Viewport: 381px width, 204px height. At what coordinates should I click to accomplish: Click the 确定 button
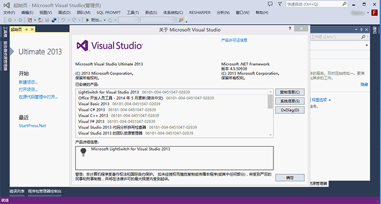(x=290, y=178)
